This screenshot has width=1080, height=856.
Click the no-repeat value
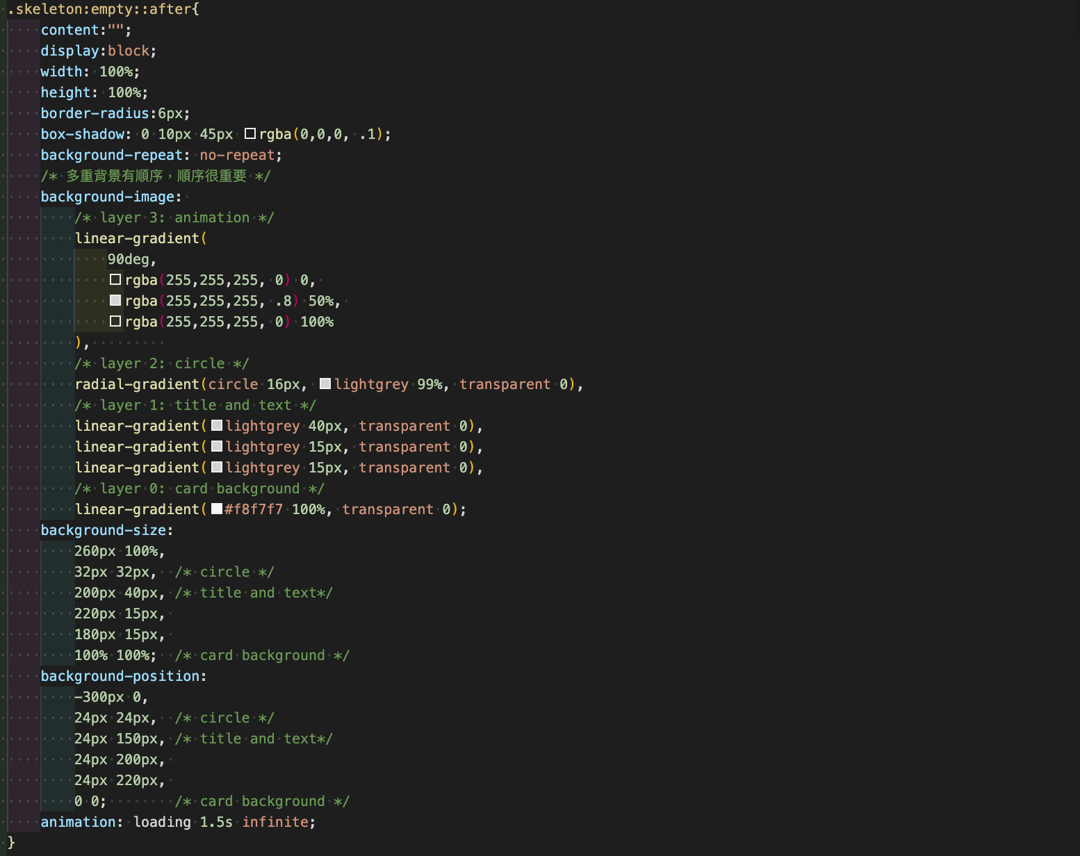click(237, 155)
